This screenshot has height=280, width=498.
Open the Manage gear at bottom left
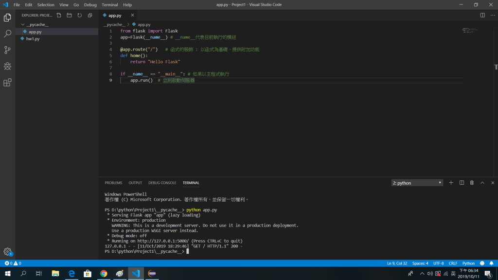(x=7, y=252)
